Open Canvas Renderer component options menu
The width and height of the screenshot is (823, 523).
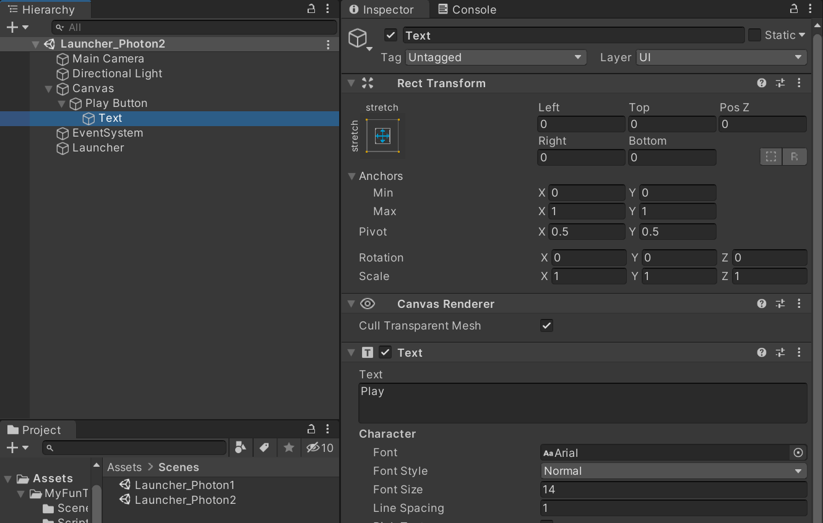[799, 304]
